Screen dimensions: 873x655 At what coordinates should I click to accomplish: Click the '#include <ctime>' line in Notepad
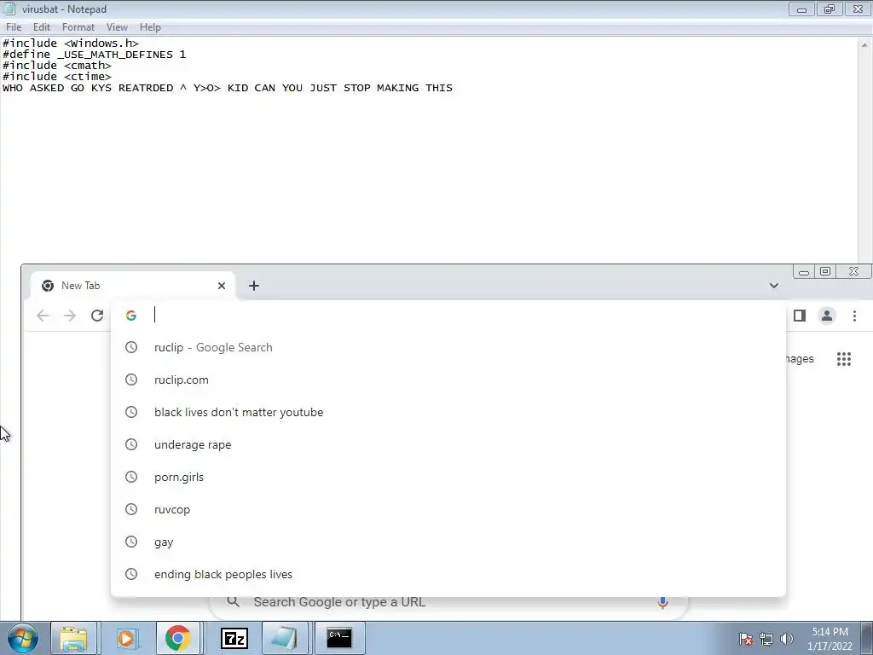[x=57, y=77]
